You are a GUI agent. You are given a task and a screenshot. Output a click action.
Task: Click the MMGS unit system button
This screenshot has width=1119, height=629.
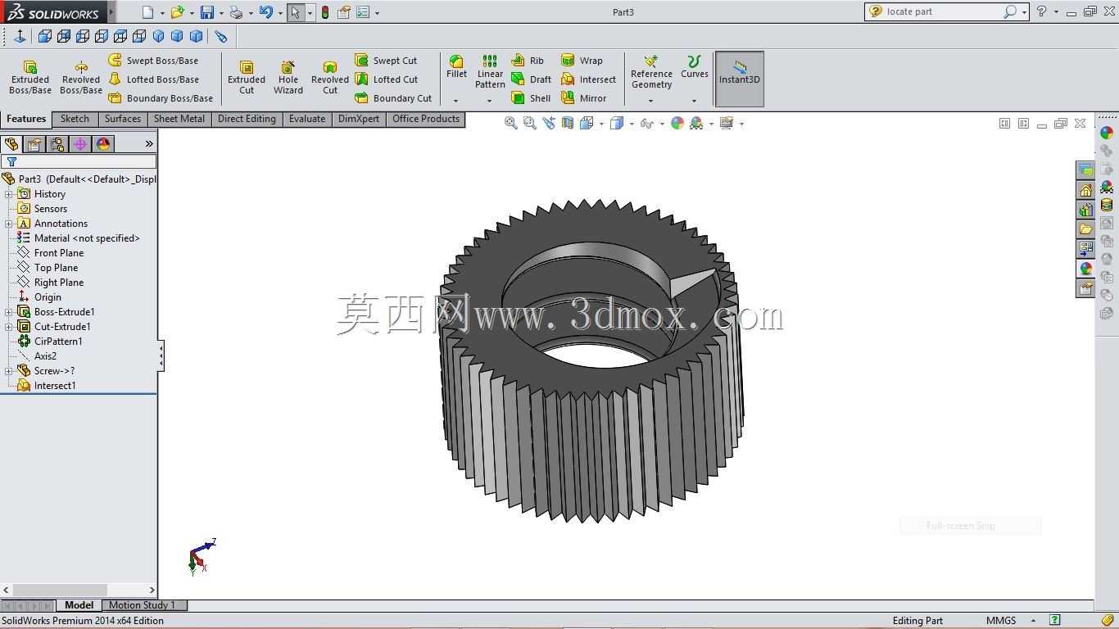(1001, 621)
